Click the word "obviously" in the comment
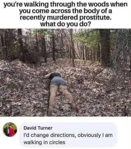 pyautogui.click(x=89, y=135)
